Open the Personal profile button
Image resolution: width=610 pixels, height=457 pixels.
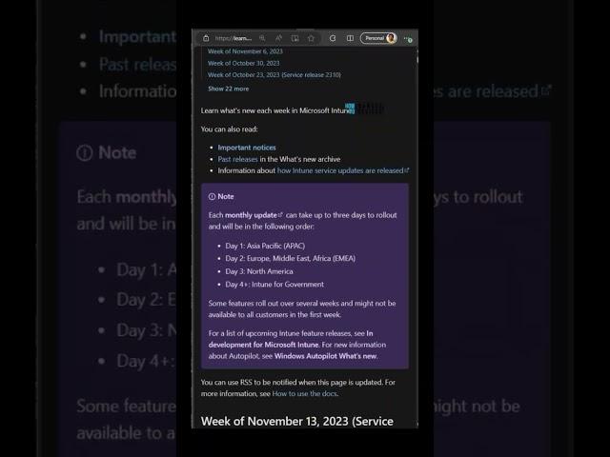(x=378, y=38)
